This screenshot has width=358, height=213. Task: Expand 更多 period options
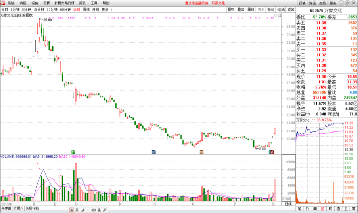[x=107, y=9]
